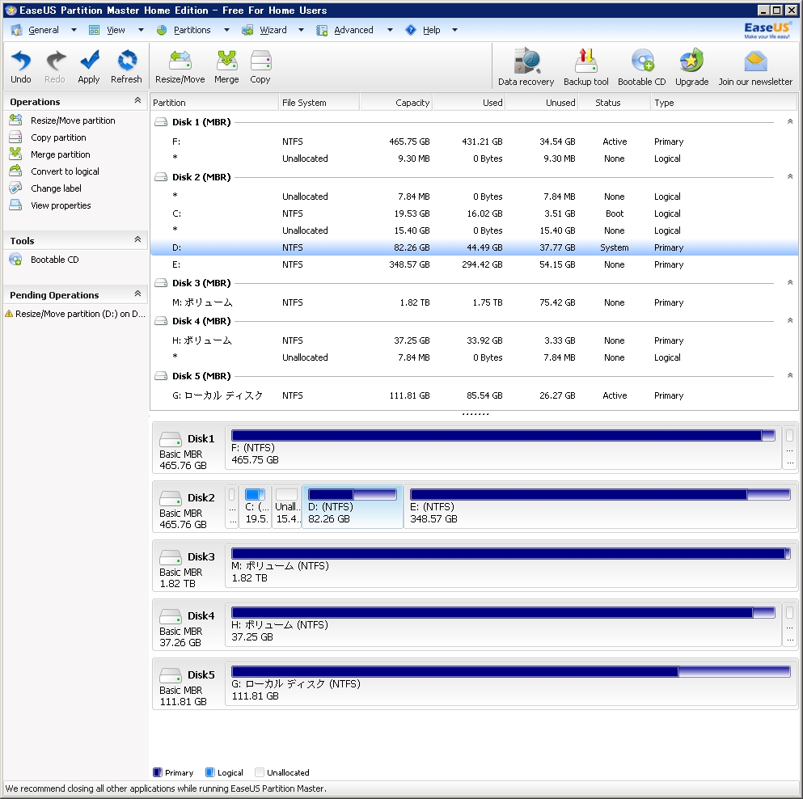The height and width of the screenshot is (799, 803).
Task: Collapse the Pending Operations section
Action: 137,294
